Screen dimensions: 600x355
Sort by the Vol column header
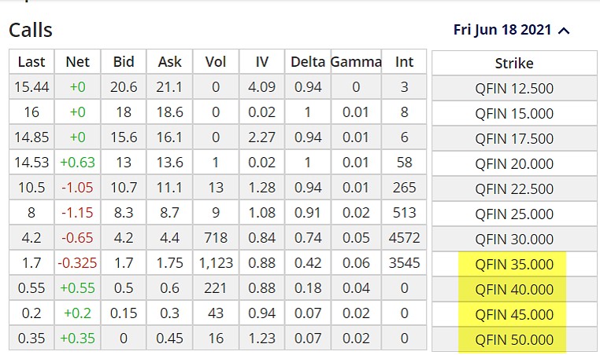click(x=216, y=62)
